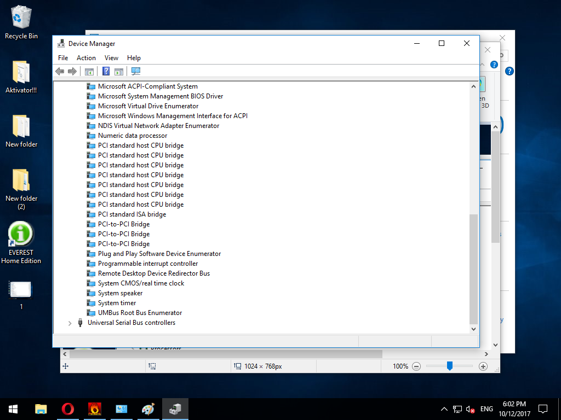Select UMBus Root Bus Enumerator
Screen dimensions: 561x420
(140, 313)
